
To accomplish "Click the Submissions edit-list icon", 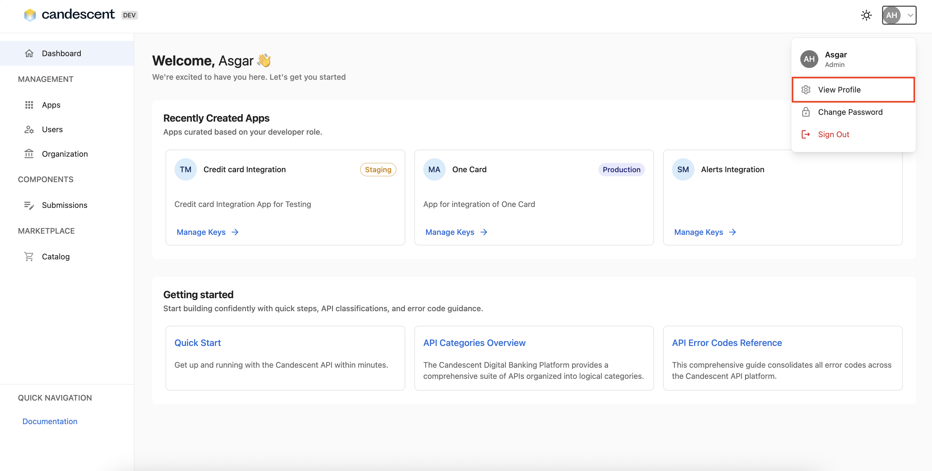I will click(29, 205).
